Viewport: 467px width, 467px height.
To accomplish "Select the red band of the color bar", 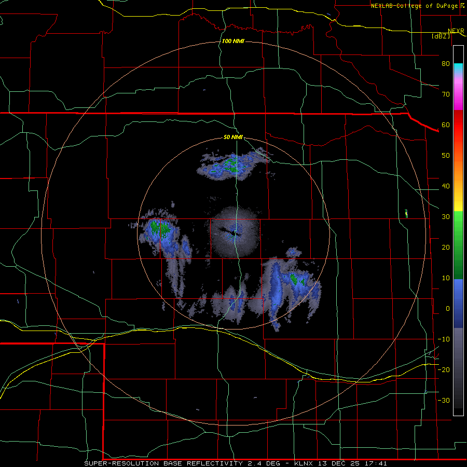I will tap(458, 125).
